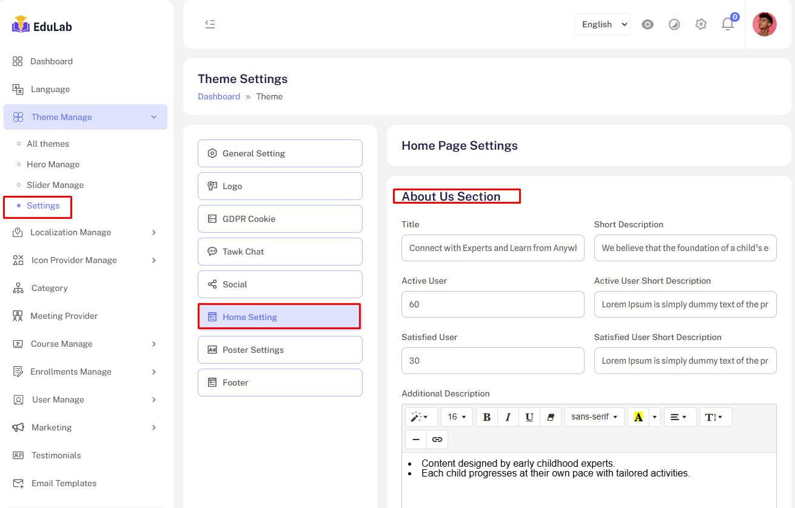Click the eye preview icon in header

coord(648,24)
